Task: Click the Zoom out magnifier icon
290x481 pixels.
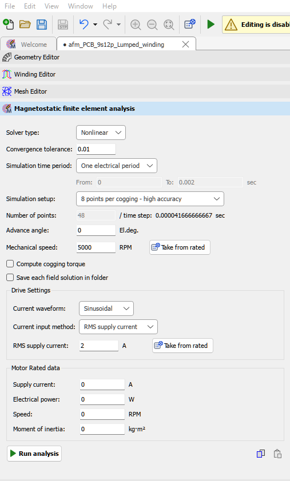Action: [x=152, y=24]
